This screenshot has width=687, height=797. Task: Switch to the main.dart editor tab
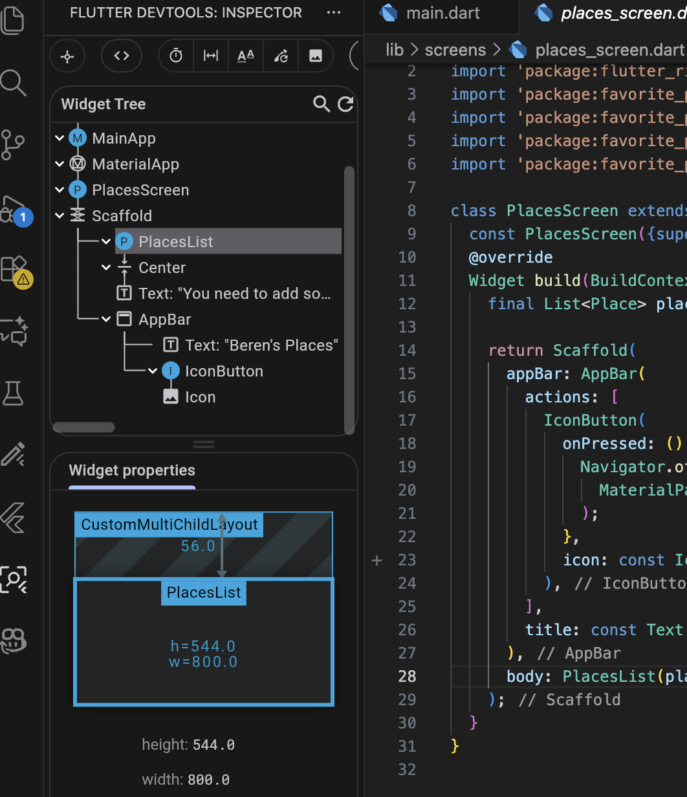[442, 14]
